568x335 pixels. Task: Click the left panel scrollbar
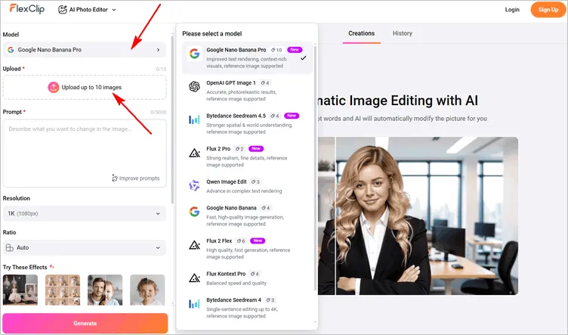click(x=172, y=119)
